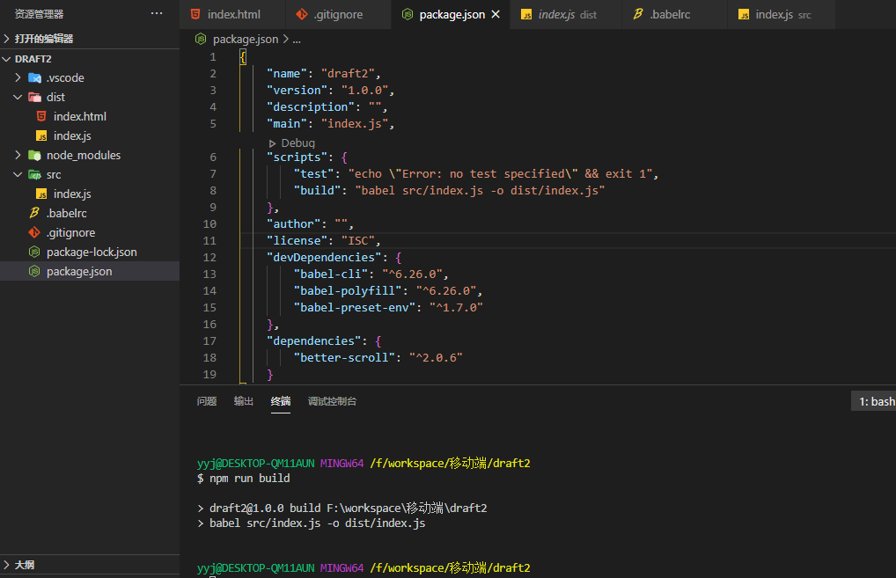Click the Debug code lens link
Viewport: 896px width, 578px height.
click(x=297, y=143)
